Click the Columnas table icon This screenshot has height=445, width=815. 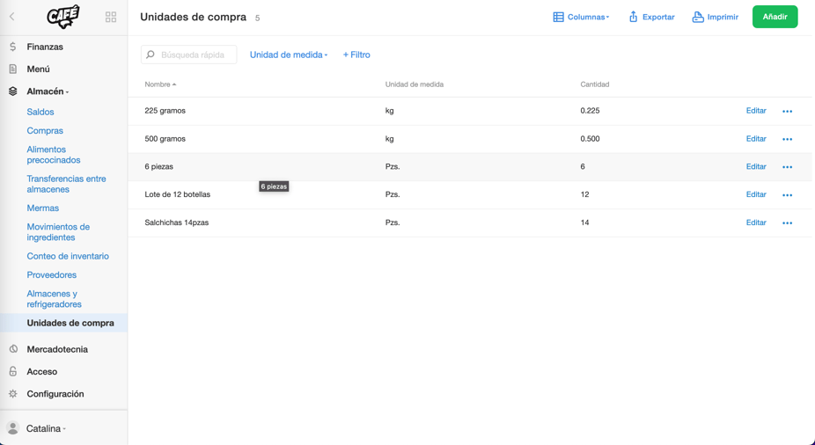tap(558, 17)
